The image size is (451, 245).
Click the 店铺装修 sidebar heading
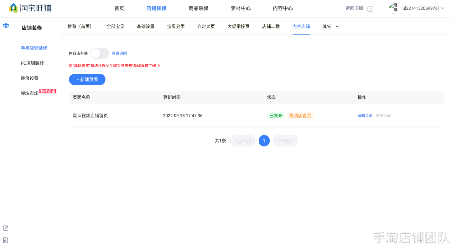coord(32,28)
